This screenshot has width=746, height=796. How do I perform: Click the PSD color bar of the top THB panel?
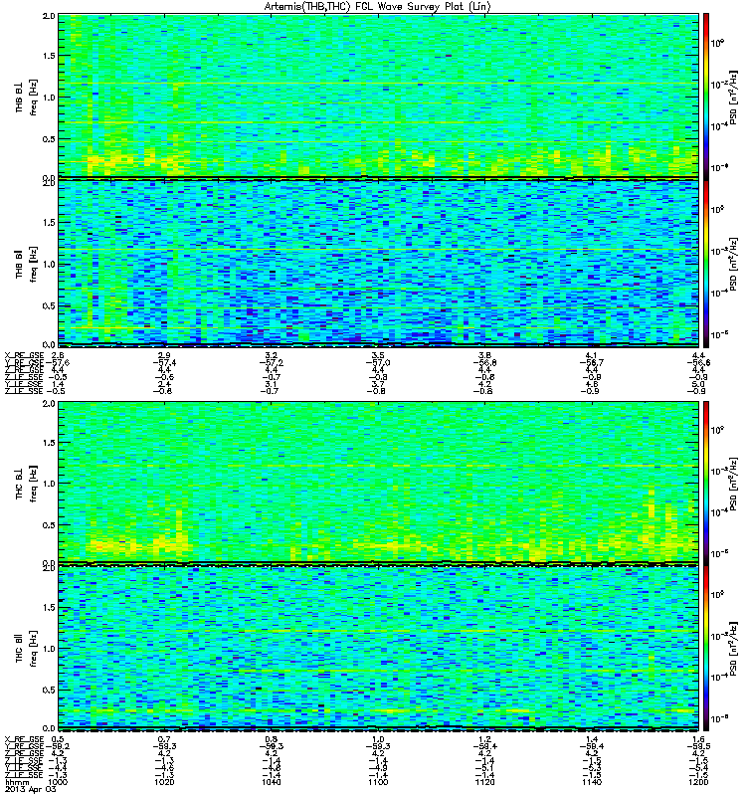[x=705, y=96]
